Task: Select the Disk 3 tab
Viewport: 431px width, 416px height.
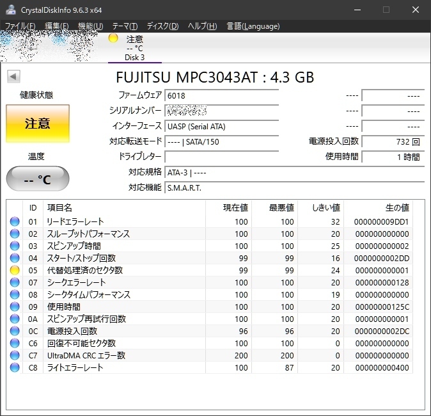Action: [x=135, y=47]
